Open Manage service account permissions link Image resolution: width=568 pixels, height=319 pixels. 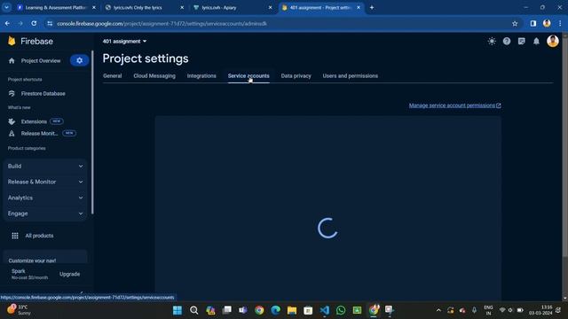[455, 105]
